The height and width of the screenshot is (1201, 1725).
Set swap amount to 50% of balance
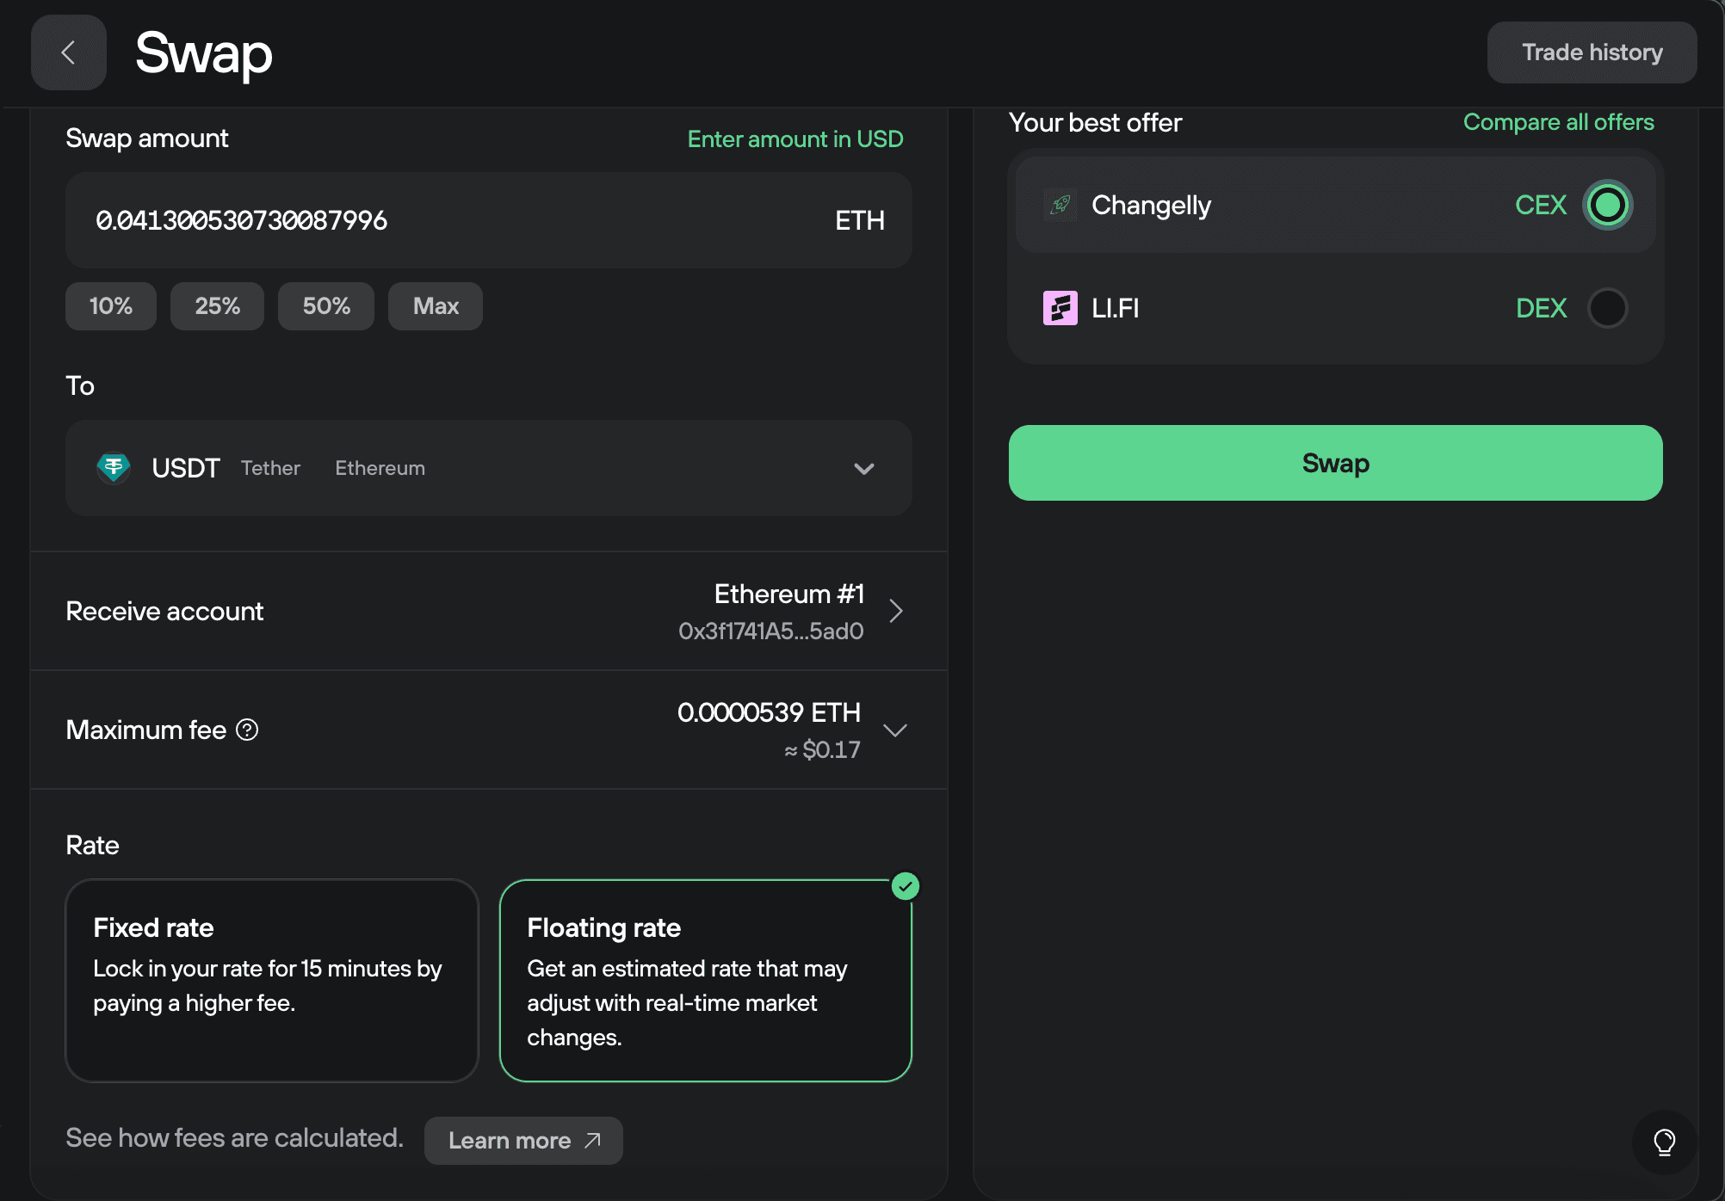point(325,305)
